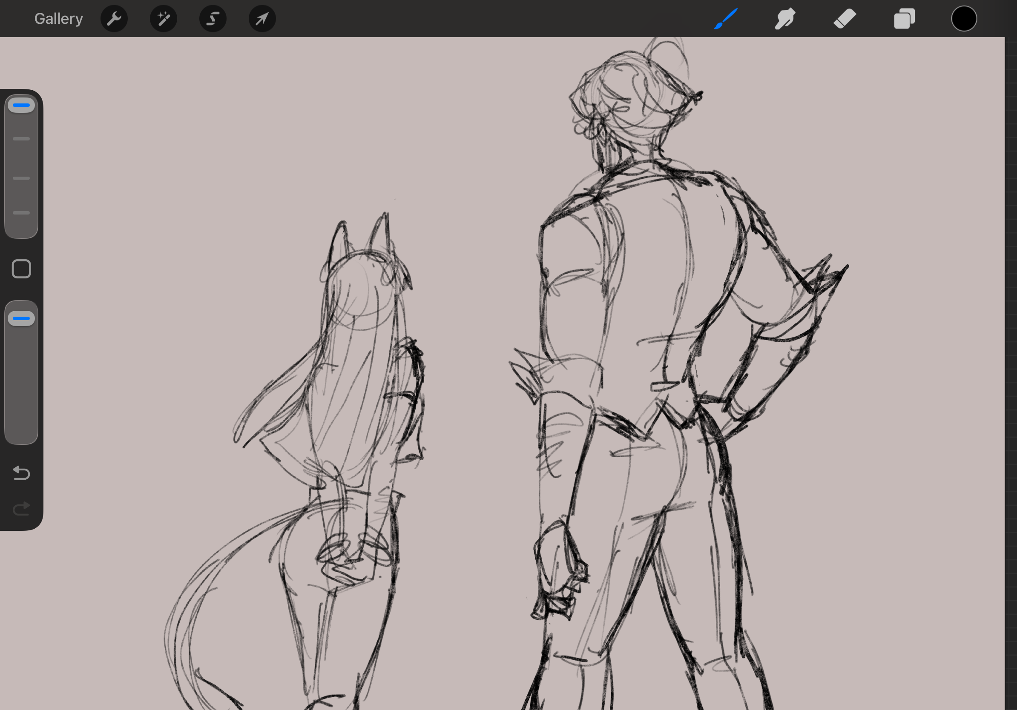
Task: Select the Eraser tool
Action: click(x=844, y=19)
